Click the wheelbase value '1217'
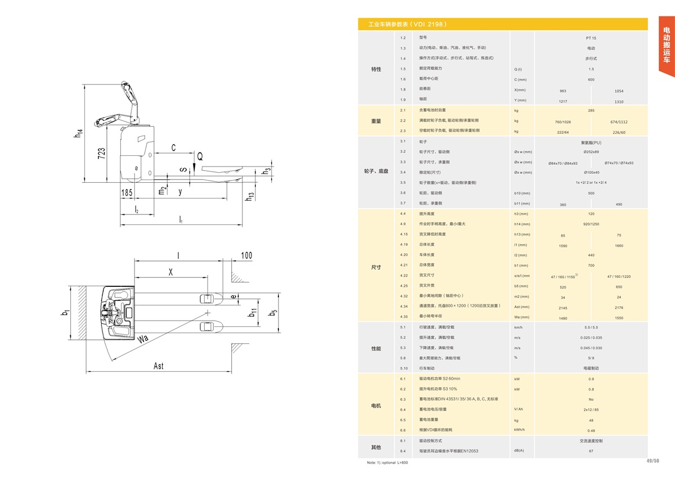 pos(563,102)
